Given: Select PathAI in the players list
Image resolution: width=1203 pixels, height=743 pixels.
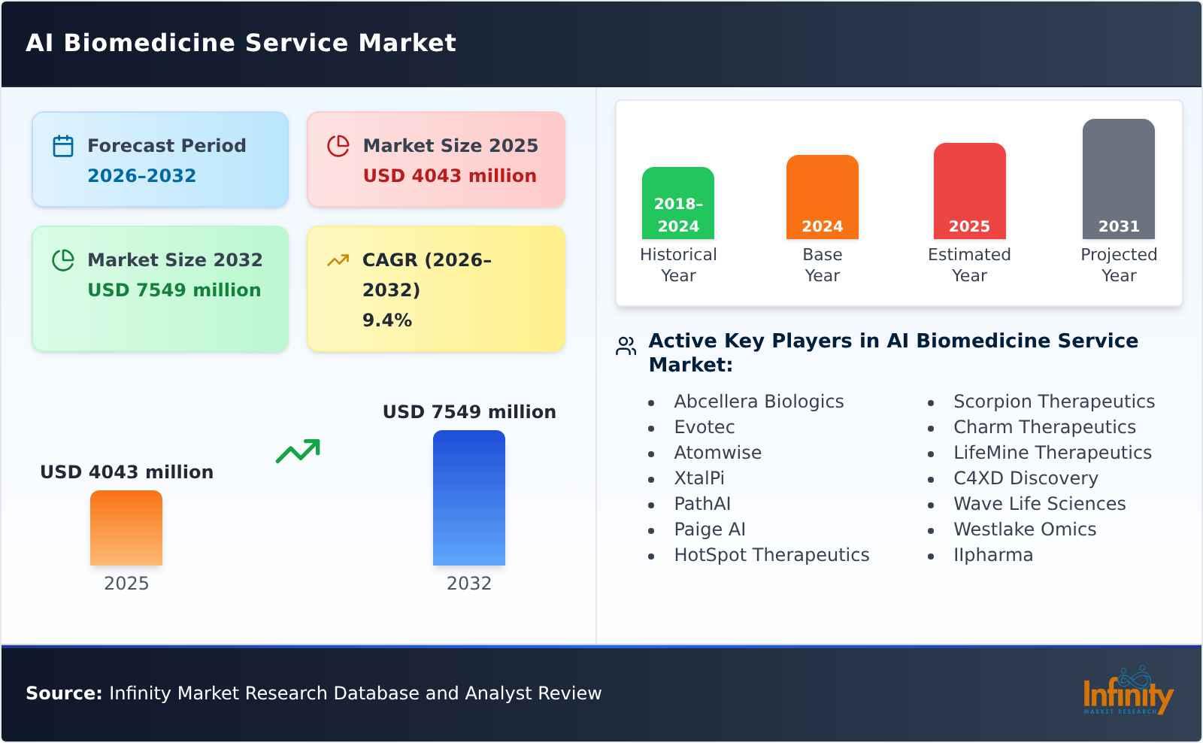Looking at the screenshot, I should click(x=702, y=504).
